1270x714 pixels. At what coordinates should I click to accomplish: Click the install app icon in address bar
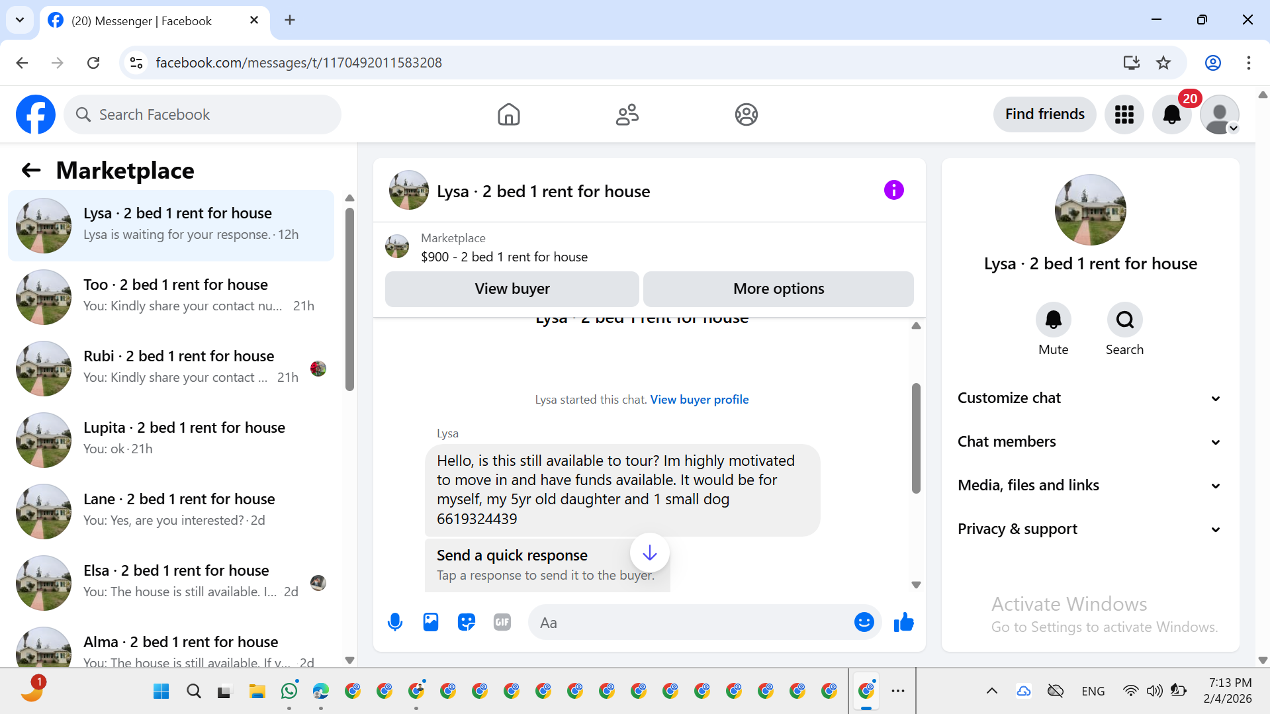pyautogui.click(x=1131, y=63)
